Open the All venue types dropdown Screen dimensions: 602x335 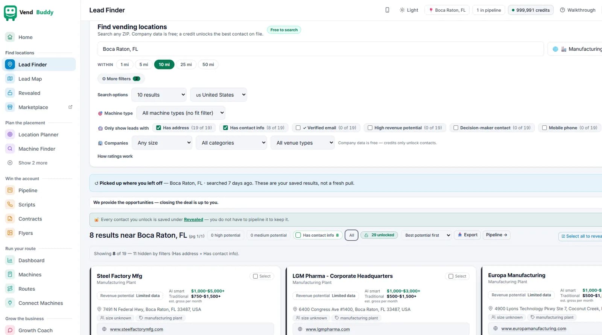coord(303,143)
